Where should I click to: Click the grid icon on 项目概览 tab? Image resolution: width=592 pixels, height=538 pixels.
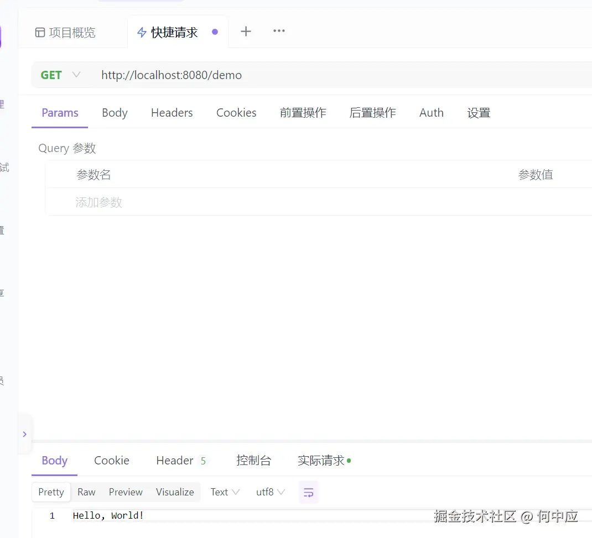pos(40,32)
